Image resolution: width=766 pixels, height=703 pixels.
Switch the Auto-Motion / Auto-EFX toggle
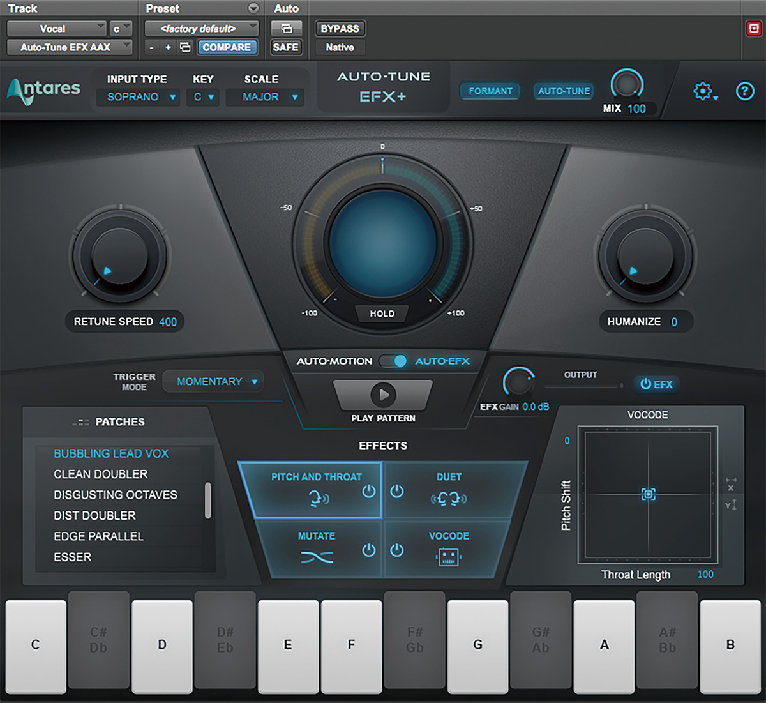(x=393, y=361)
